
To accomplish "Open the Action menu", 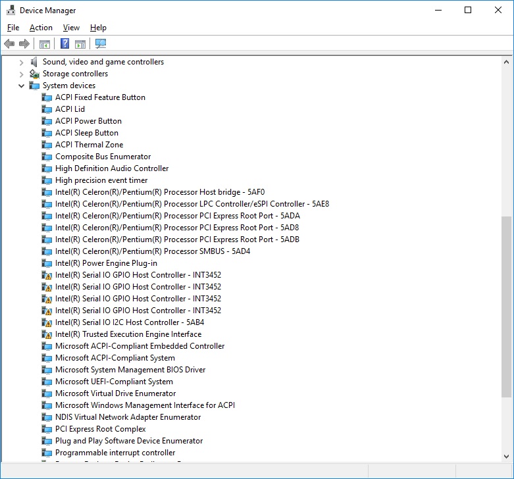I will 41,28.
